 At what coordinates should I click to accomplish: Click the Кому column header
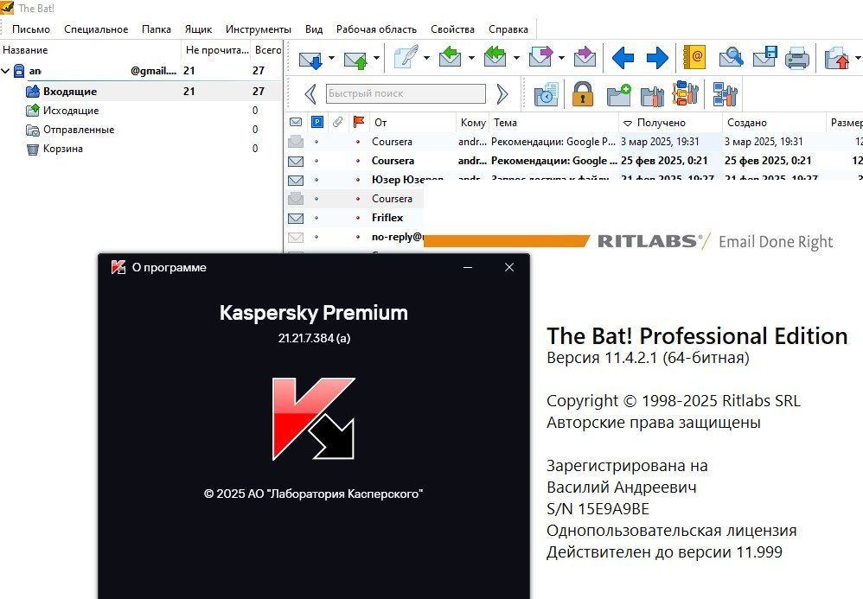(473, 122)
